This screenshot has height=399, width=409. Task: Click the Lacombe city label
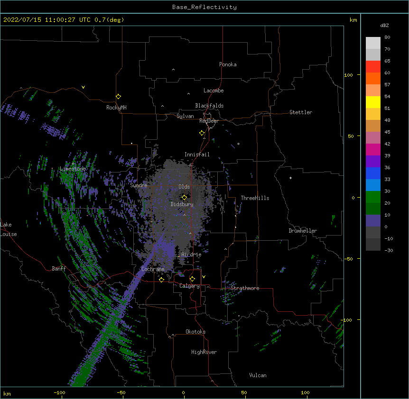coord(214,91)
